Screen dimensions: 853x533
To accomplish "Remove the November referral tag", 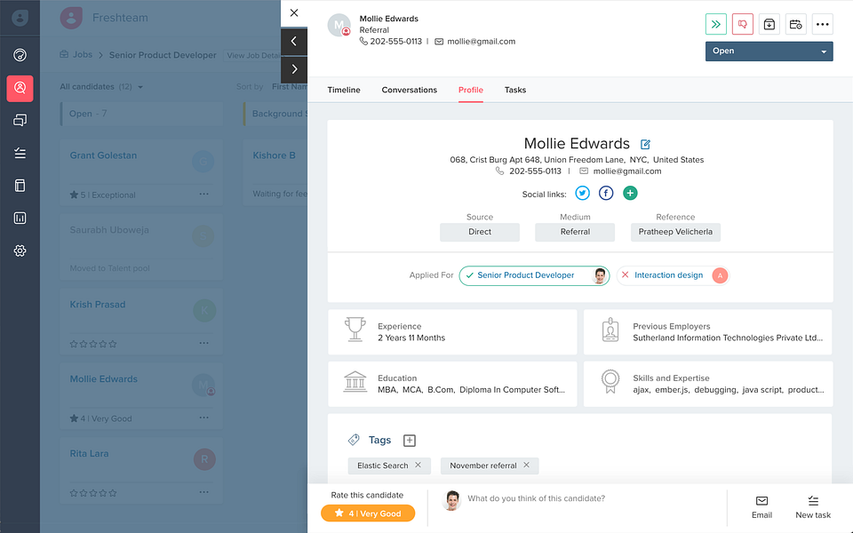I will point(526,465).
